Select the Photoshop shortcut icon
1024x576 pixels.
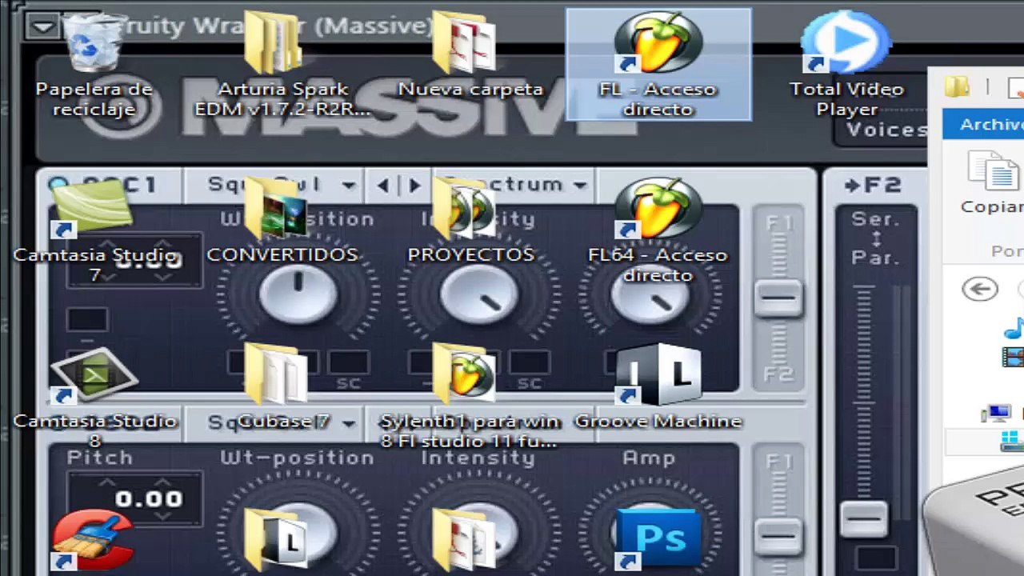click(x=658, y=541)
